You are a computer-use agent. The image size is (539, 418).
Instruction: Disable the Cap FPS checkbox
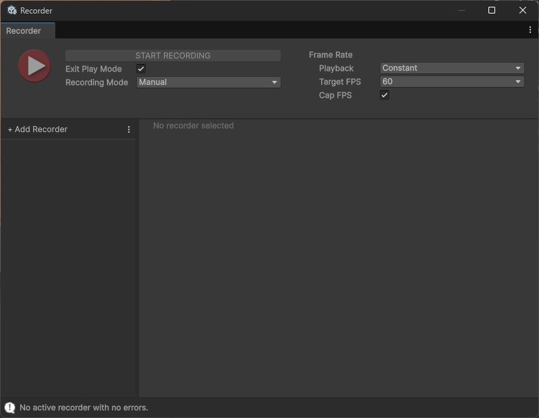(385, 95)
